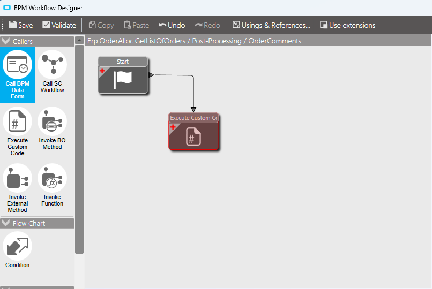Select the Start node on canvas
Image resolution: width=432 pixels, height=289 pixels.
123,75
